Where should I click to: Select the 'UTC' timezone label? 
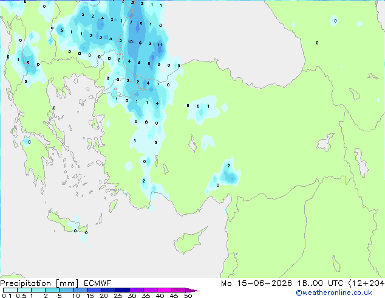point(335,283)
